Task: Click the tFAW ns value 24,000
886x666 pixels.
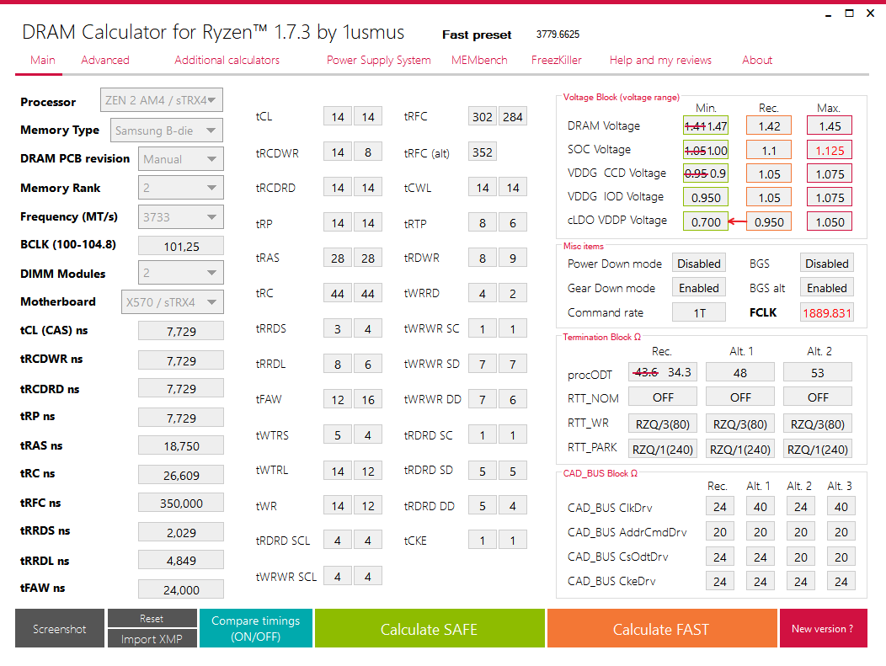Action: point(181,589)
